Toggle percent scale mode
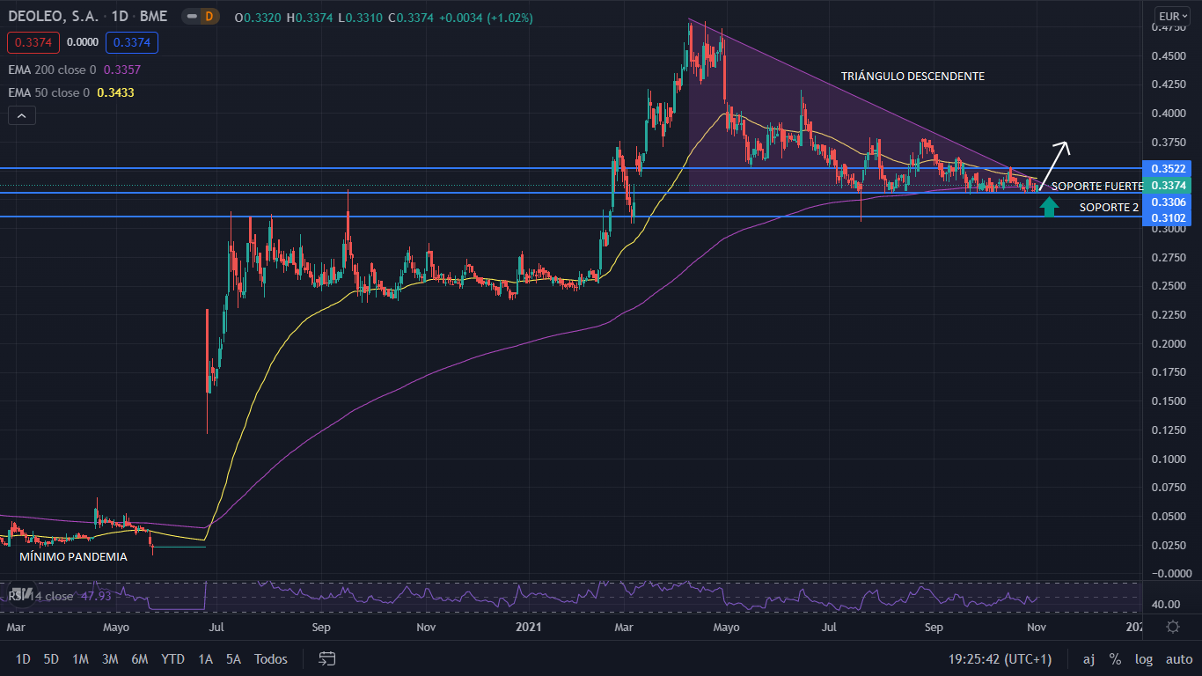 pyautogui.click(x=1115, y=658)
